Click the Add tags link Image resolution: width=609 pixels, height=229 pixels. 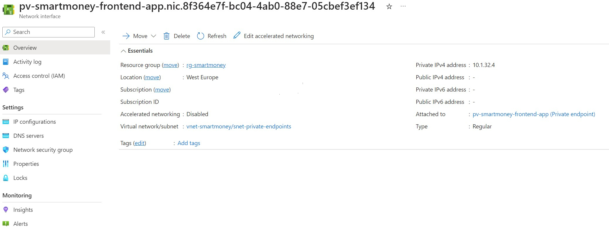coord(189,143)
